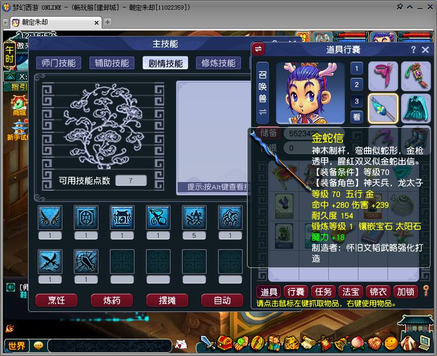
Task: Switch to the 辅助技能 tab
Action: (112, 63)
